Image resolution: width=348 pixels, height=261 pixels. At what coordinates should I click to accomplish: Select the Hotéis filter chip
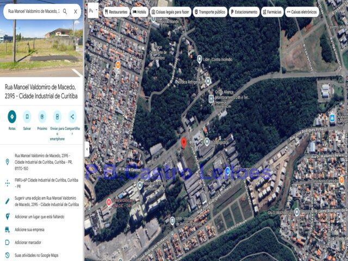tap(140, 12)
